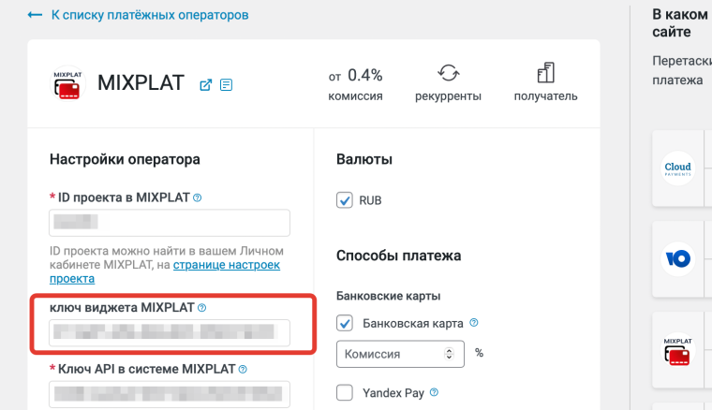Click the Комиссия field stepper arrows

point(450,354)
